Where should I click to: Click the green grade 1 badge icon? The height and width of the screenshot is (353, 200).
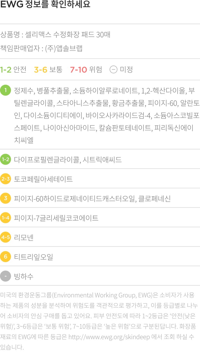click(x=6, y=90)
